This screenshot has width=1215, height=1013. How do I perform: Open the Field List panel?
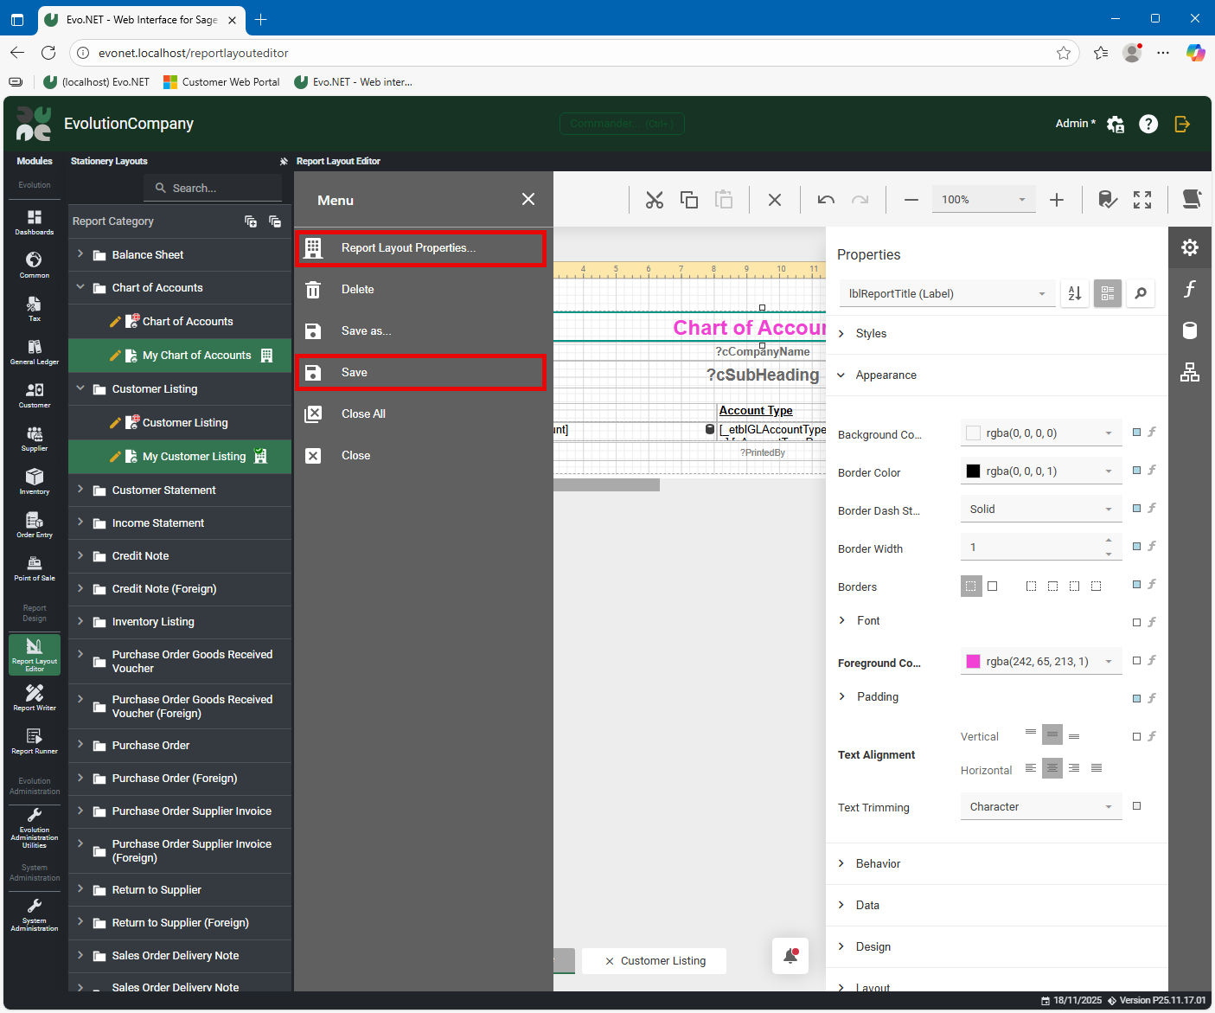[1190, 330]
